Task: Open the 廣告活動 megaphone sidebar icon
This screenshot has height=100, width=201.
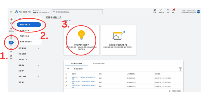Action: 11,29
